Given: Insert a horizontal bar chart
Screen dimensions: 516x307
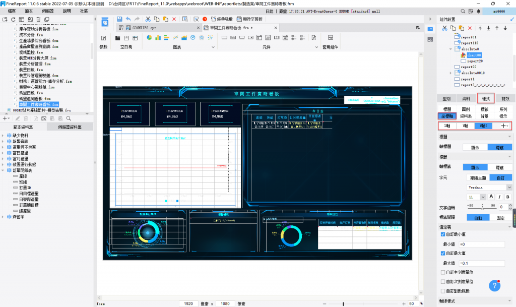Looking at the screenshot, I should click(x=166, y=37).
